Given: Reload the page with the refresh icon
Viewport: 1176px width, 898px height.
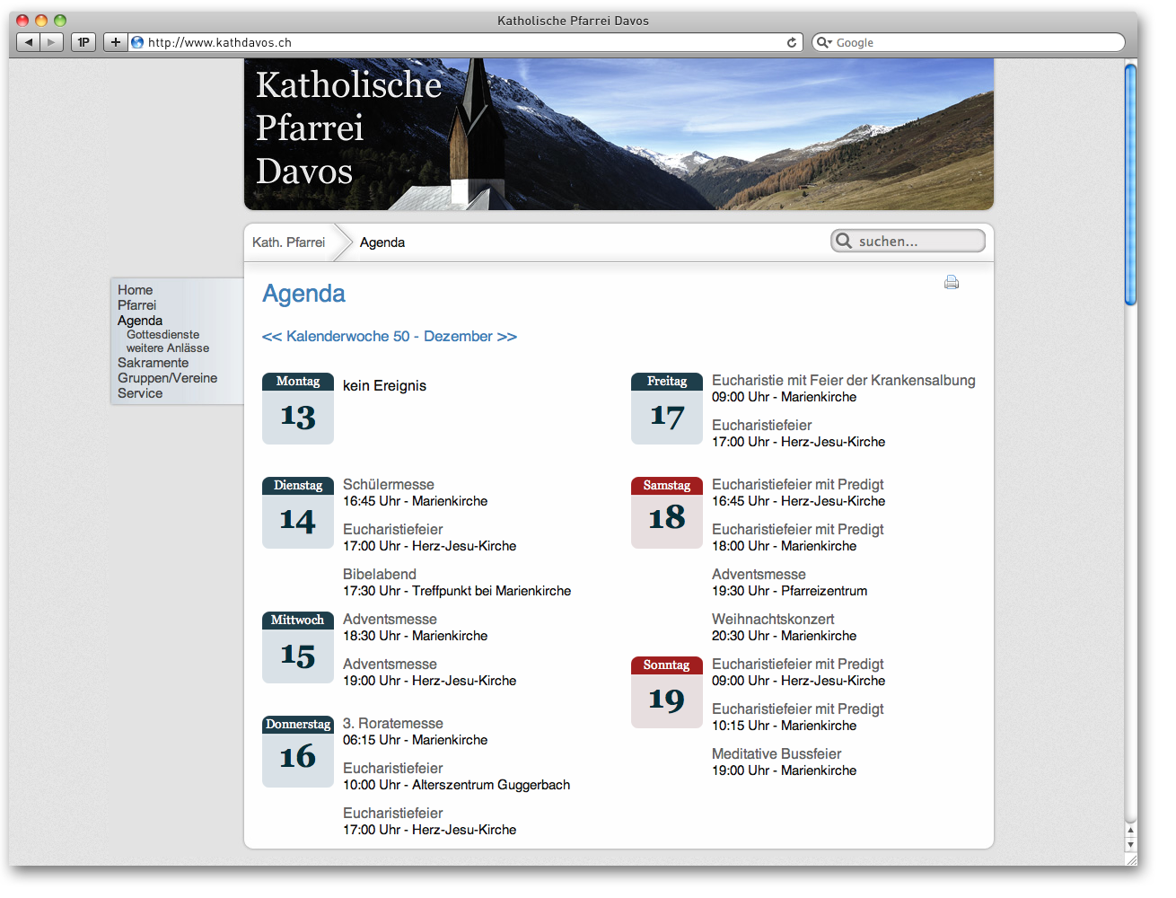Looking at the screenshot, I should click(x=791, y=42).
